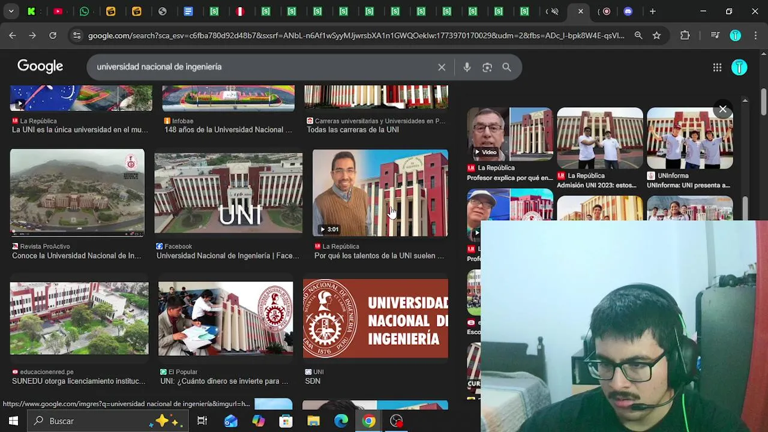Click the 'SDN' caption under UNI logo
768x432 pixels.
tap(313, 381)
